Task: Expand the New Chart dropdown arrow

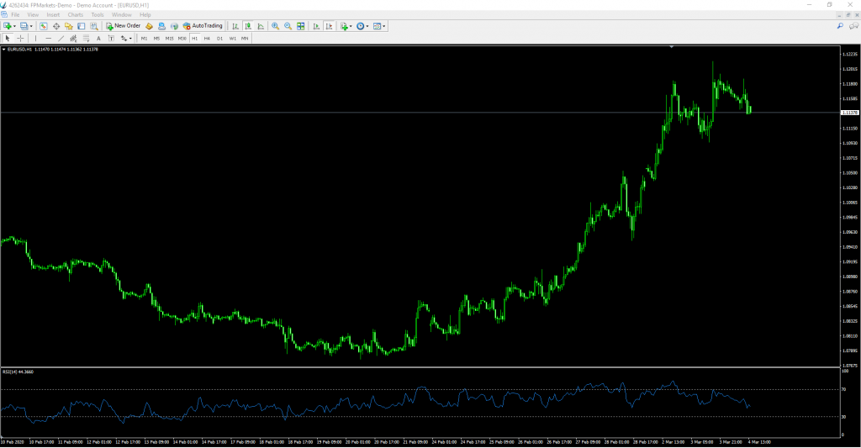Action: tap(14, 26)
